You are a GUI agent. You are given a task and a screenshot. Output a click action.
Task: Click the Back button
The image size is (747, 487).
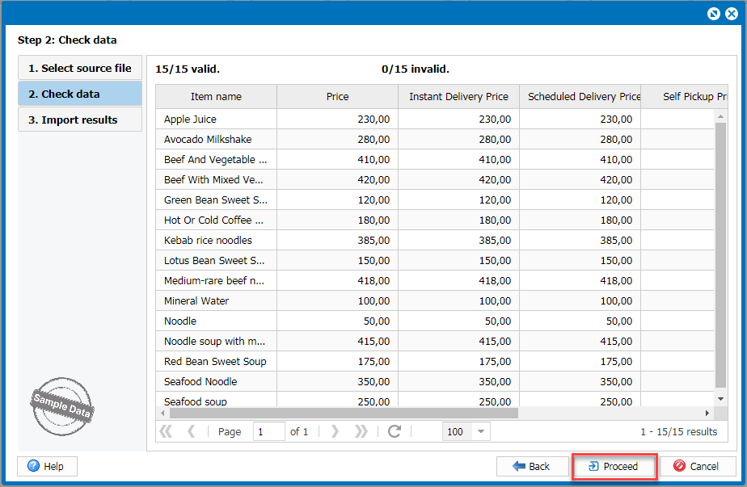[530, 466]
